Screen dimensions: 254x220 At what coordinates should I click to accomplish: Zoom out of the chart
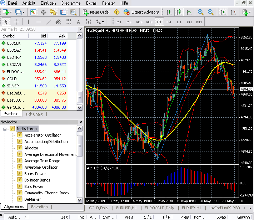pyautogui.click(x=211, y=12)
